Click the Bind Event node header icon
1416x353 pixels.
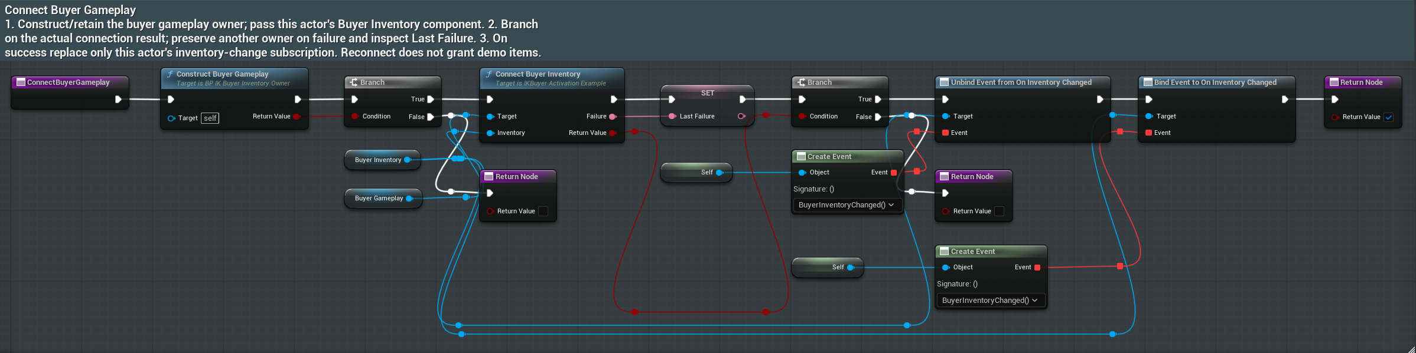(x=1148, y=83)
